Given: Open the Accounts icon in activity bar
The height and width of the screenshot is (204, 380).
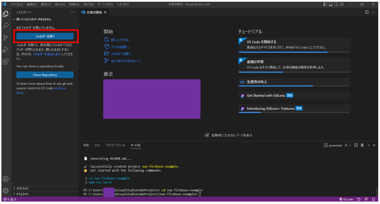Looking at the screenshot, I should click(5, 179).
